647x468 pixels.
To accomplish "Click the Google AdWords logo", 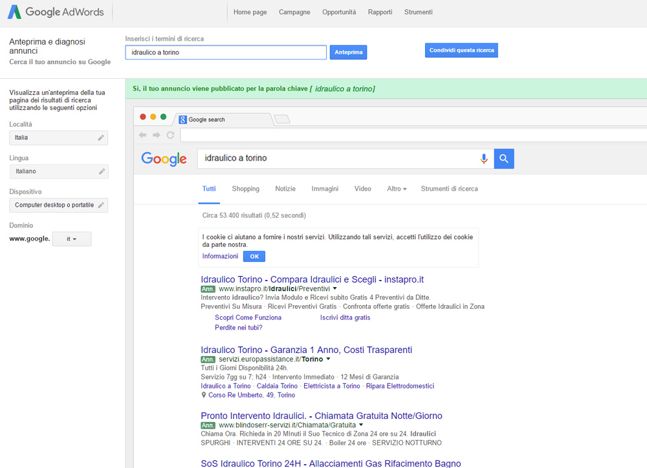I will tap(56, 12).
